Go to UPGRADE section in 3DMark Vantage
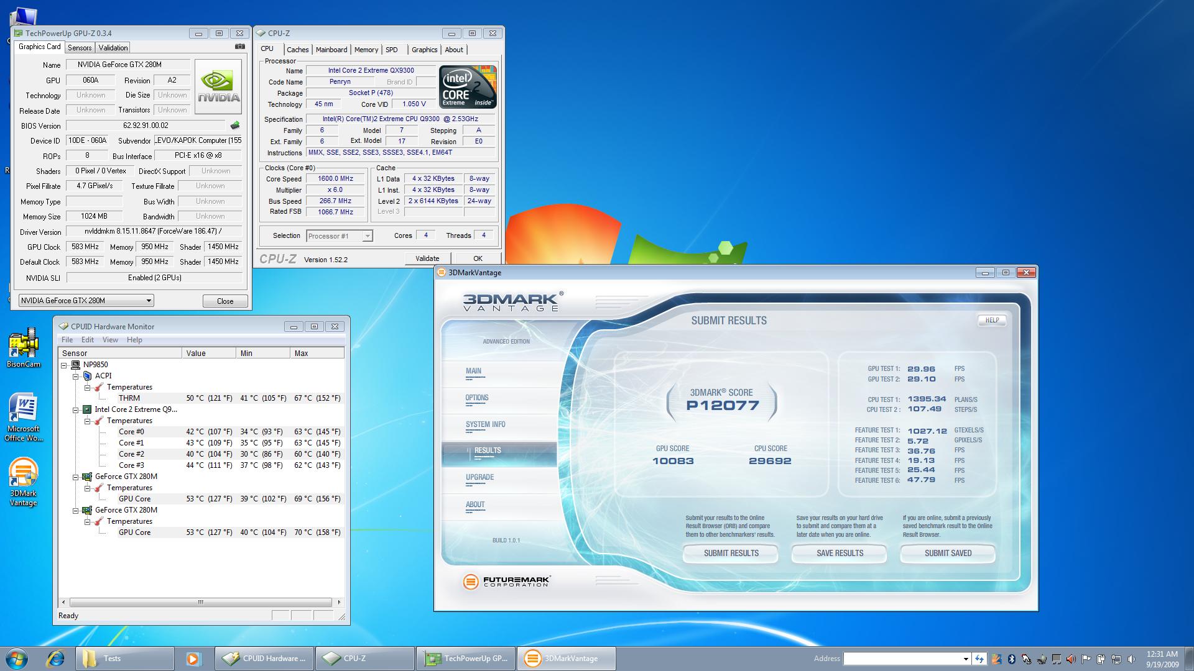The image size is (1194, 671). pos(479,478)
